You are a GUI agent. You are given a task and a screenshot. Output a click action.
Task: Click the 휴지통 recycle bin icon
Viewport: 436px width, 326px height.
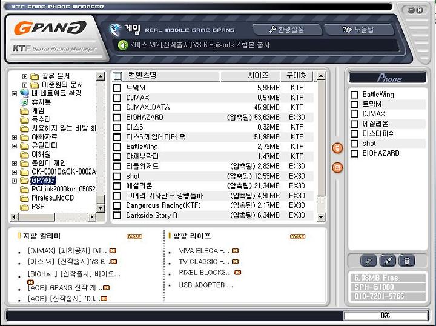(24, 102)
